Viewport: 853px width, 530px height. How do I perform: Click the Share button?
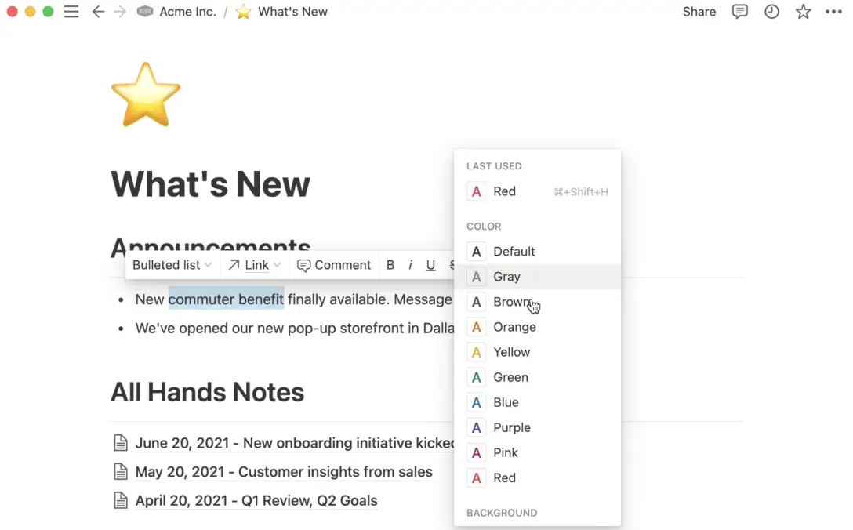point(699,12)
